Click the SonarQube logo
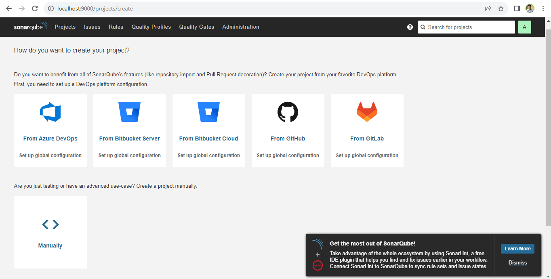 (30, 27)
